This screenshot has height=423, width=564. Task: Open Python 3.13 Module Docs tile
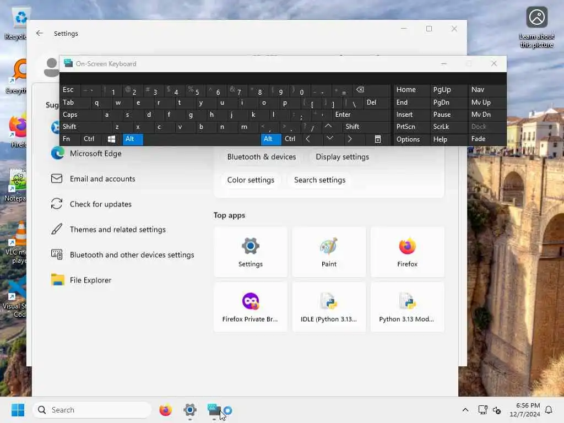coord(407,307)
